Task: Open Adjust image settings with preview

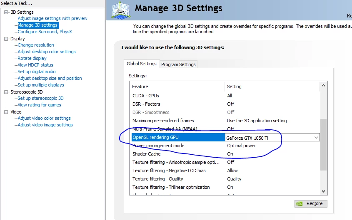Action: point(52,18)
